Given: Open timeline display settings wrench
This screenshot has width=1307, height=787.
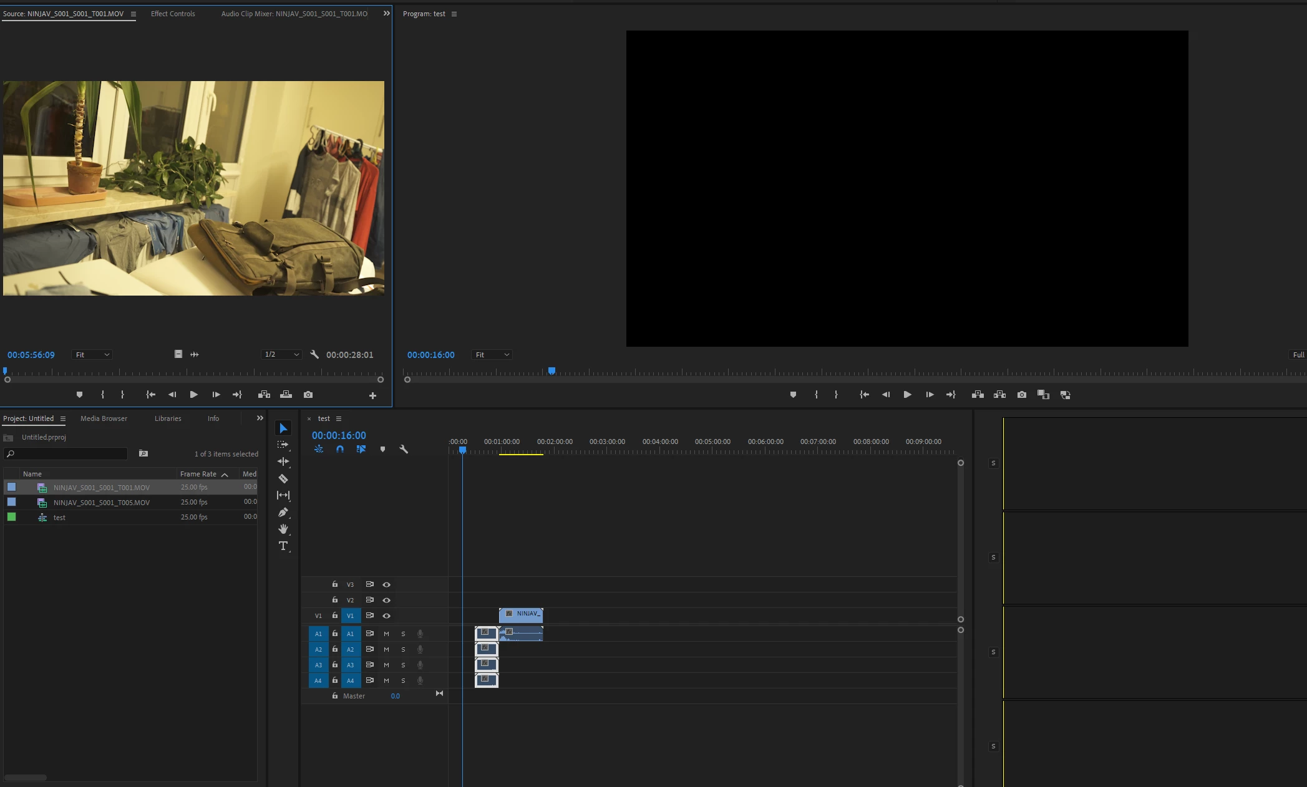Looking at the screenshot, I should (404, 449).
